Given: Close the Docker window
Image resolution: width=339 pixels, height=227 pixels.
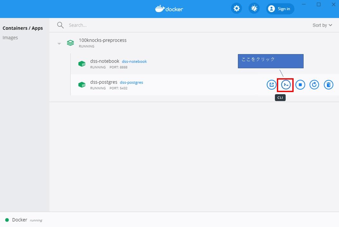Looking at the screenshot, I should 334,4.
